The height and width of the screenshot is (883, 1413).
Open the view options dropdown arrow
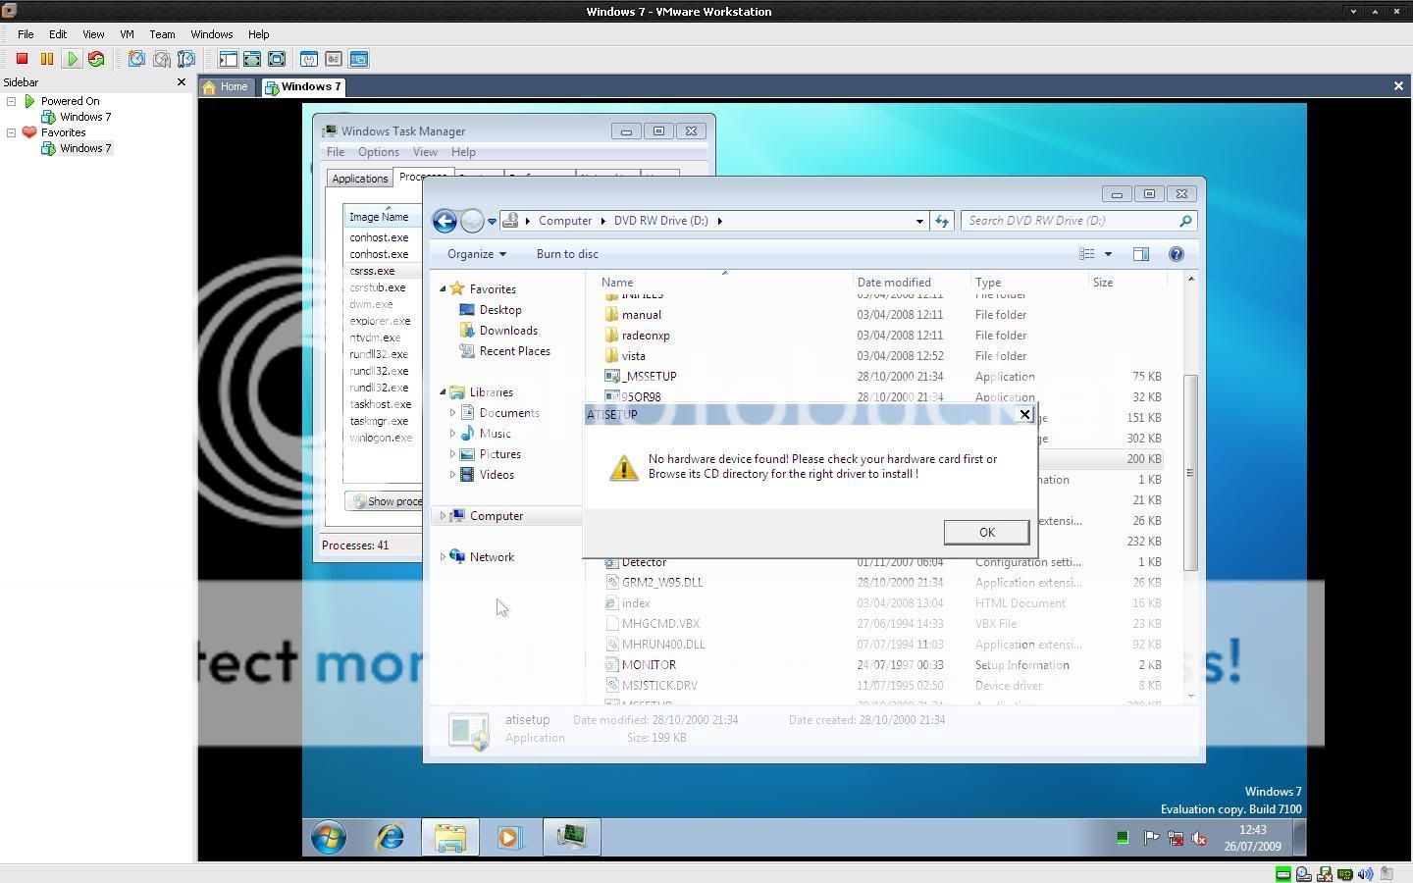click(1108, 254)
